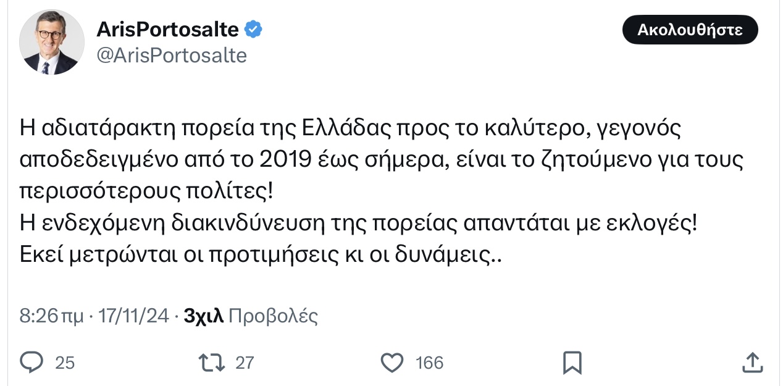Follow the account via Ακολουθήστε button
Viewport: 783px width, 386px height.
pos(690,30)
